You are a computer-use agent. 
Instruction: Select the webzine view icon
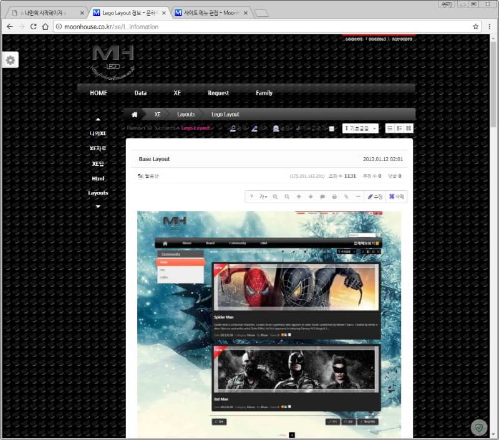[x=399, y=128]
